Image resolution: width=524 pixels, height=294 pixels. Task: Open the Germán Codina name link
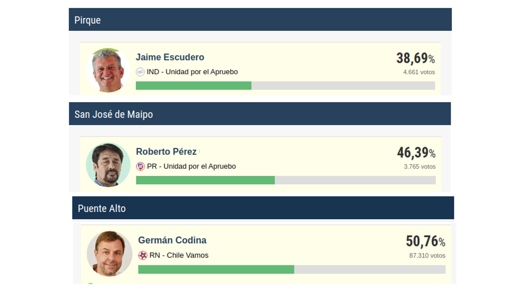172,240
